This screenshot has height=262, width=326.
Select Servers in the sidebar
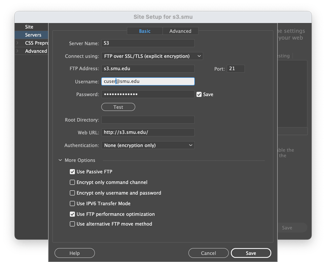(33, 35)
